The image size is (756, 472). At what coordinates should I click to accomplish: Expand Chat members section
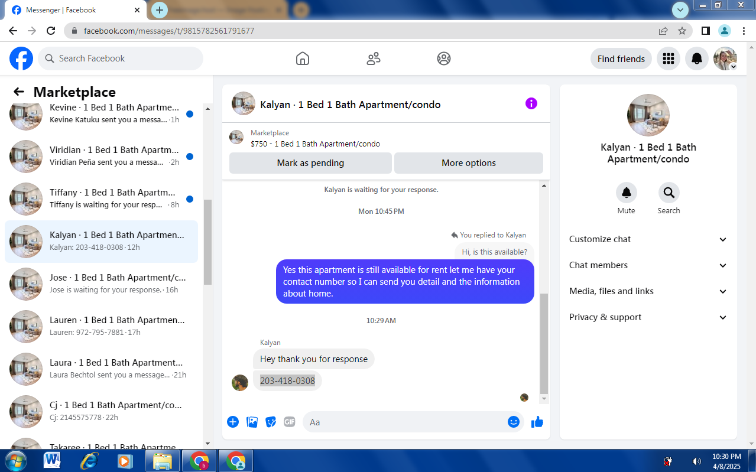(x=648, y=265)
